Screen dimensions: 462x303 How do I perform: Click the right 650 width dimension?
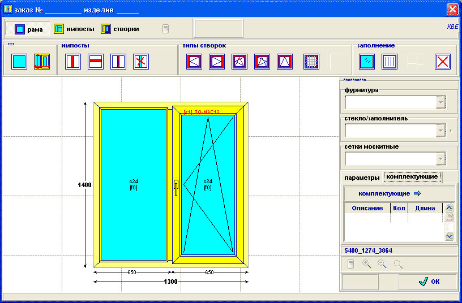[x=209, y=272]
